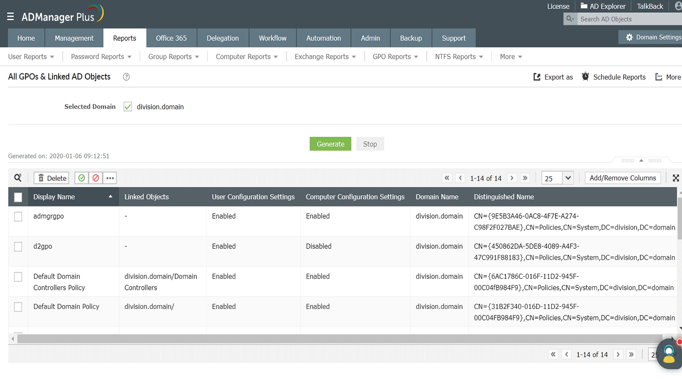Image resolution: width=682 pixels, height=383 pixels.
Task: Go to next page in bottom pager
Action: 618,354
